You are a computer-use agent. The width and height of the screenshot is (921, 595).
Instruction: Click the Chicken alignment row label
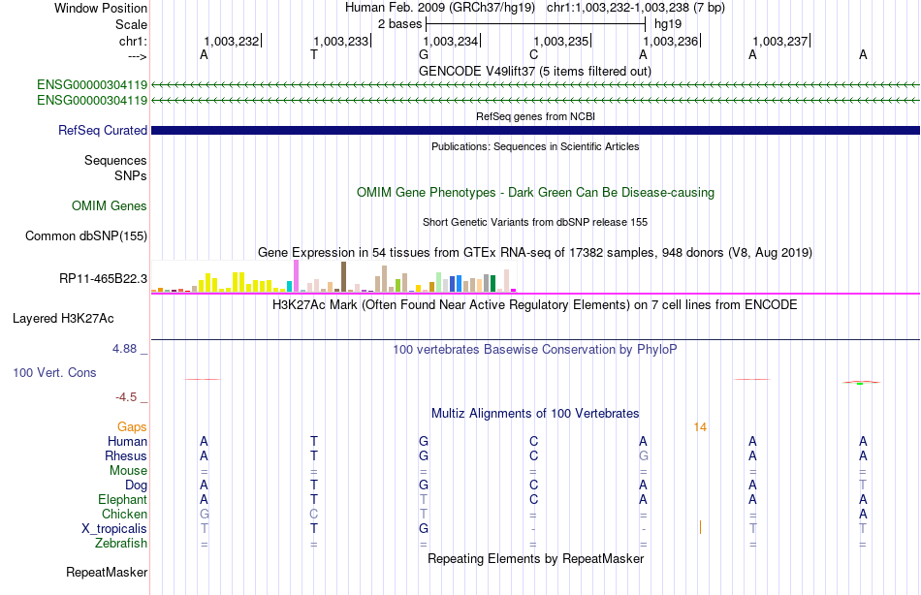(x=124, y=514)
